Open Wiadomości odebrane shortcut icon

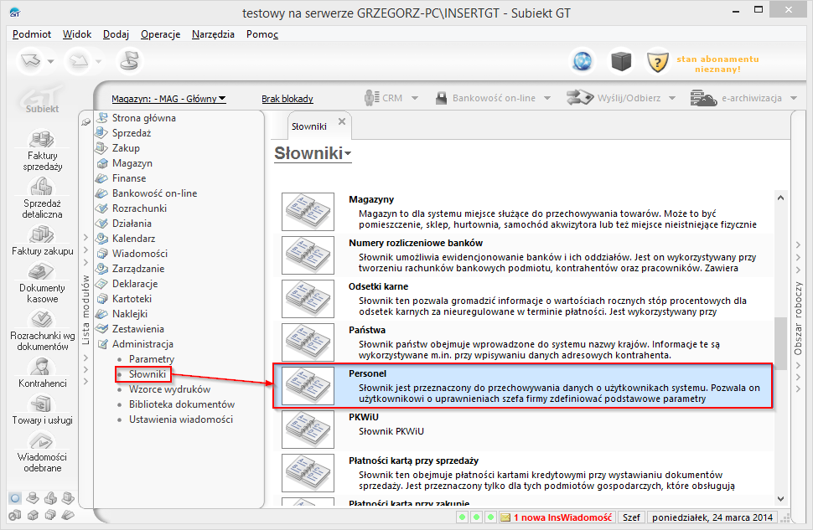point(42,440)
